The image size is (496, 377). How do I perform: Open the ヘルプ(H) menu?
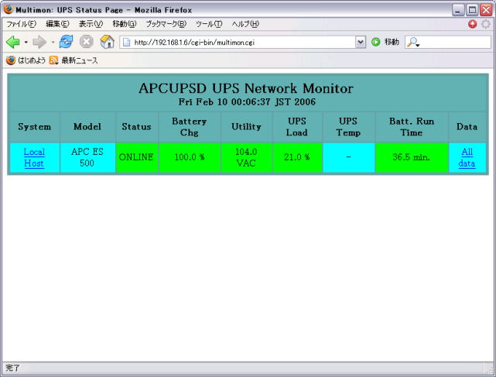point(245,24)
